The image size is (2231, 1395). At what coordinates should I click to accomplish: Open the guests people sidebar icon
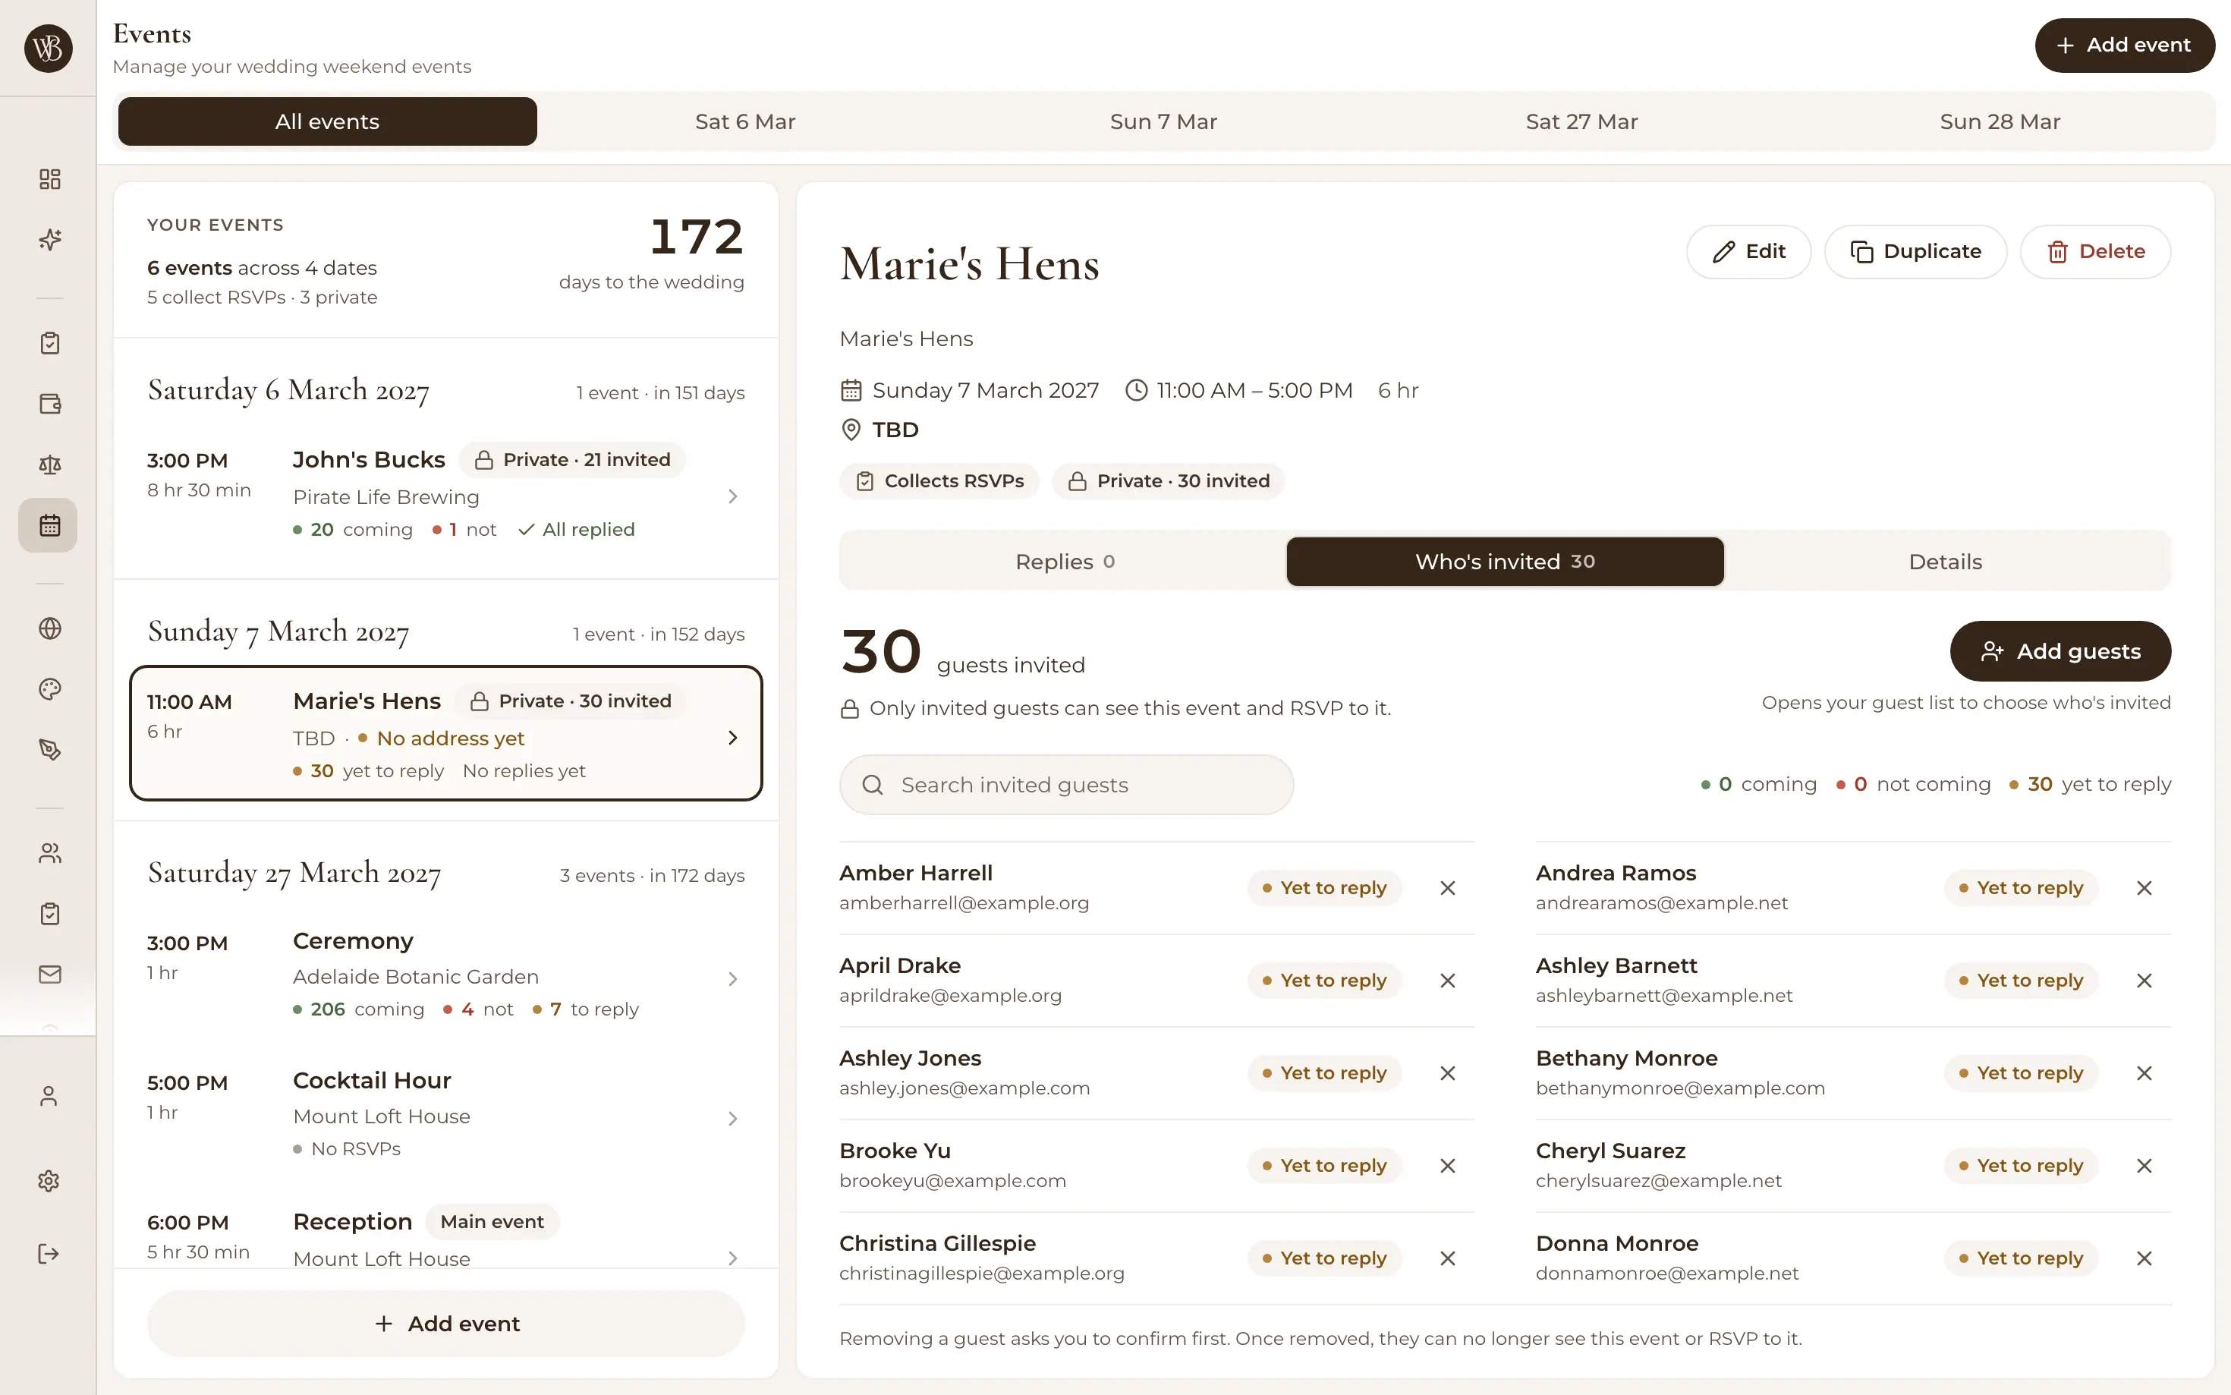[x=50, y=853]
